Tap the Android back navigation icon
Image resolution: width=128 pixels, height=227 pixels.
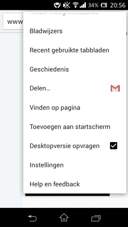[32, 218]
